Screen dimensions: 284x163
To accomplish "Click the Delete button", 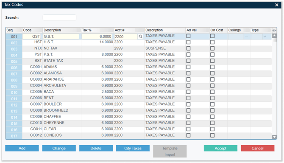I will pos(96,148).
